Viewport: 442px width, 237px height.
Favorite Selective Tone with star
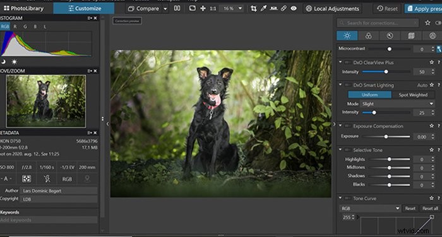coord(431,150)
